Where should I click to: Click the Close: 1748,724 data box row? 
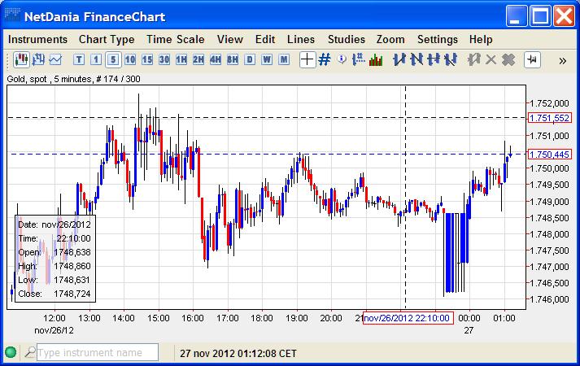click(55, 294)
